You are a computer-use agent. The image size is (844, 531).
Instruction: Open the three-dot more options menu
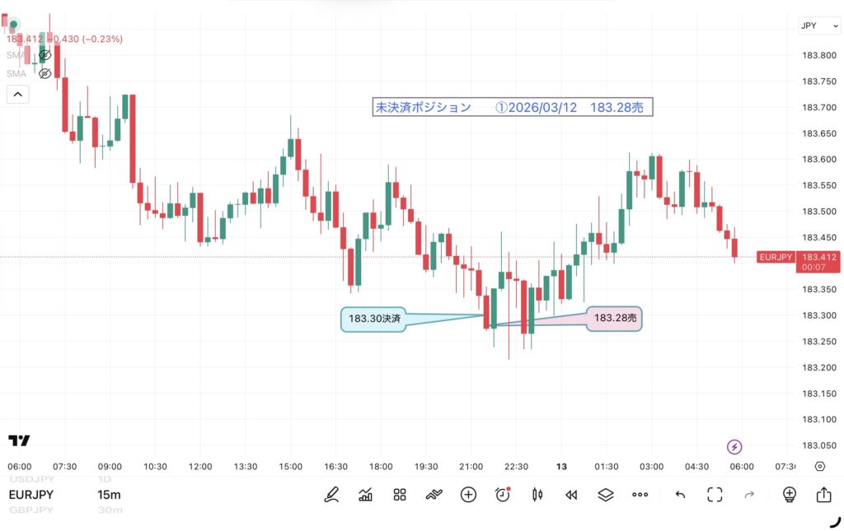tap(640, 494)
